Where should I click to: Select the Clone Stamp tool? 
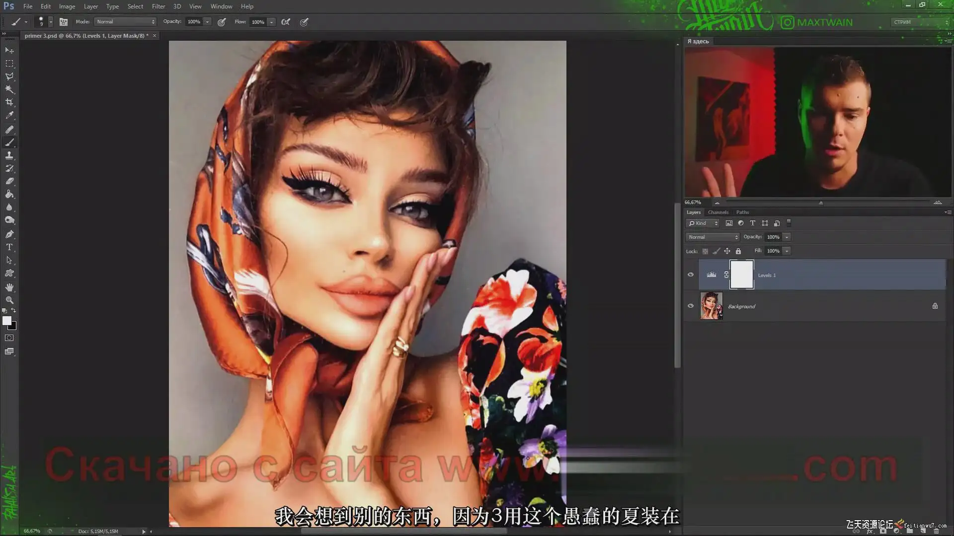tap(9, 155)
